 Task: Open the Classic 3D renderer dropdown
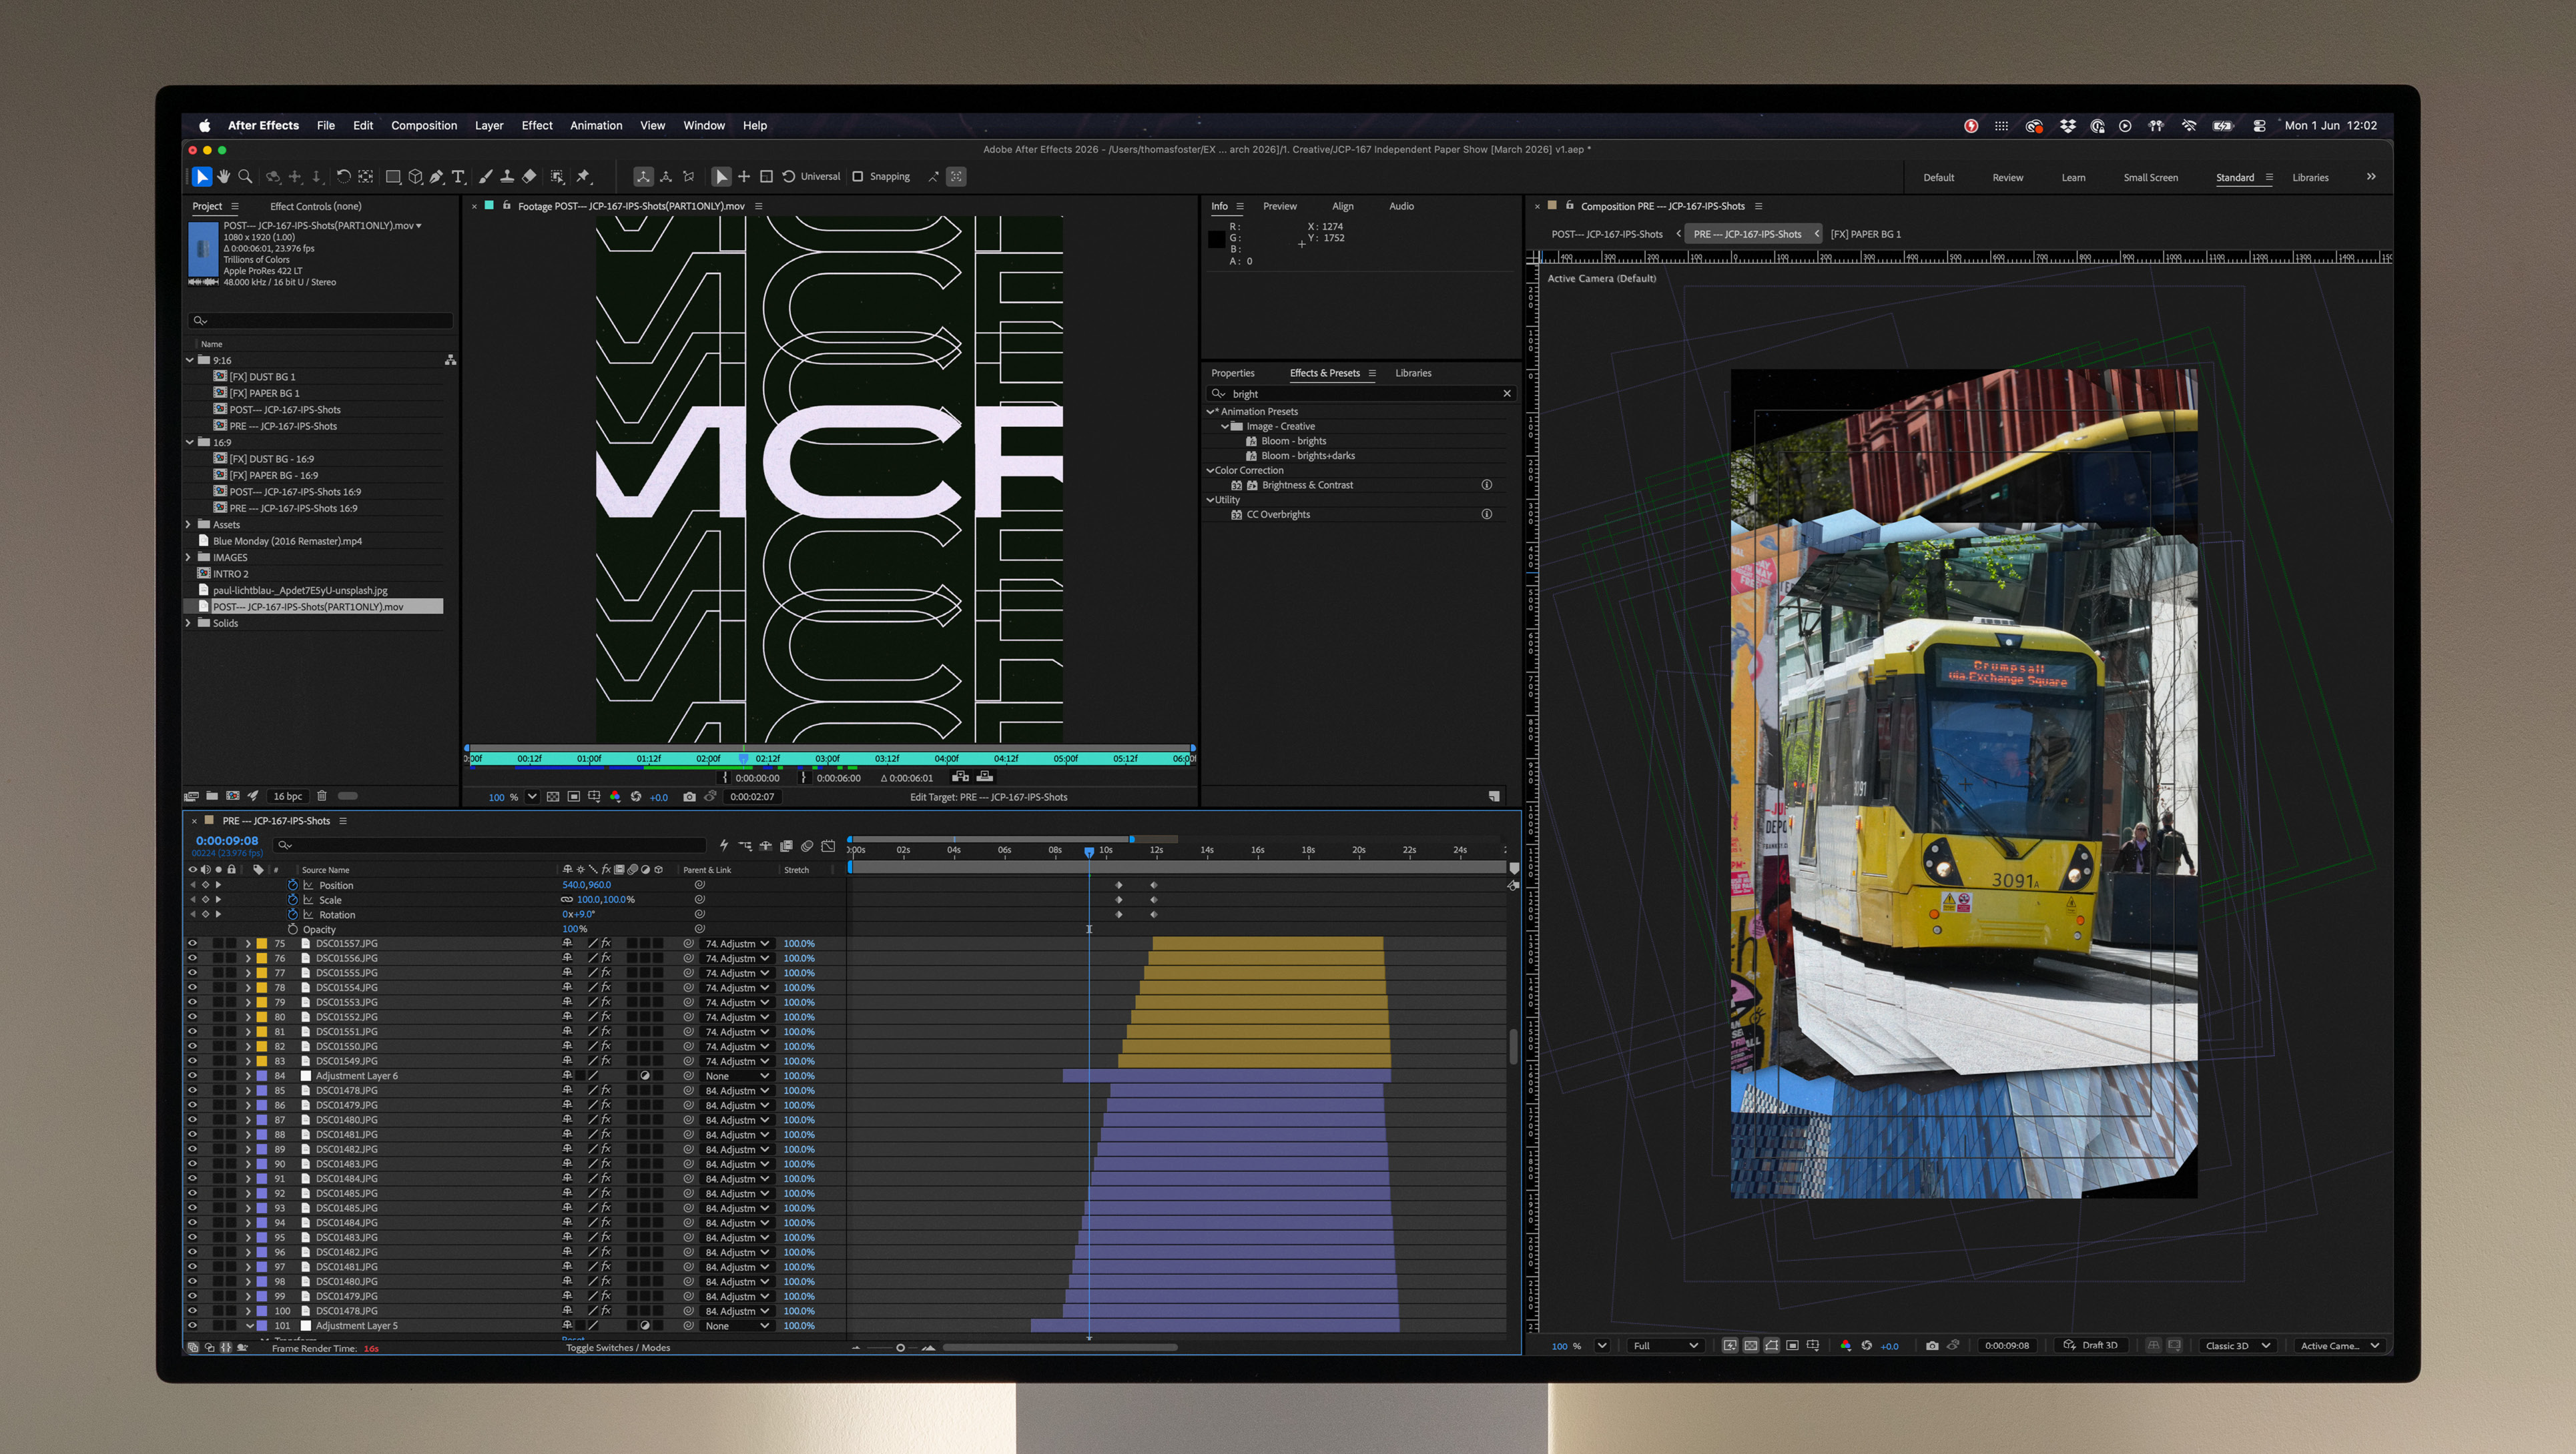pyautogui.click(x=2238, y=1345)
